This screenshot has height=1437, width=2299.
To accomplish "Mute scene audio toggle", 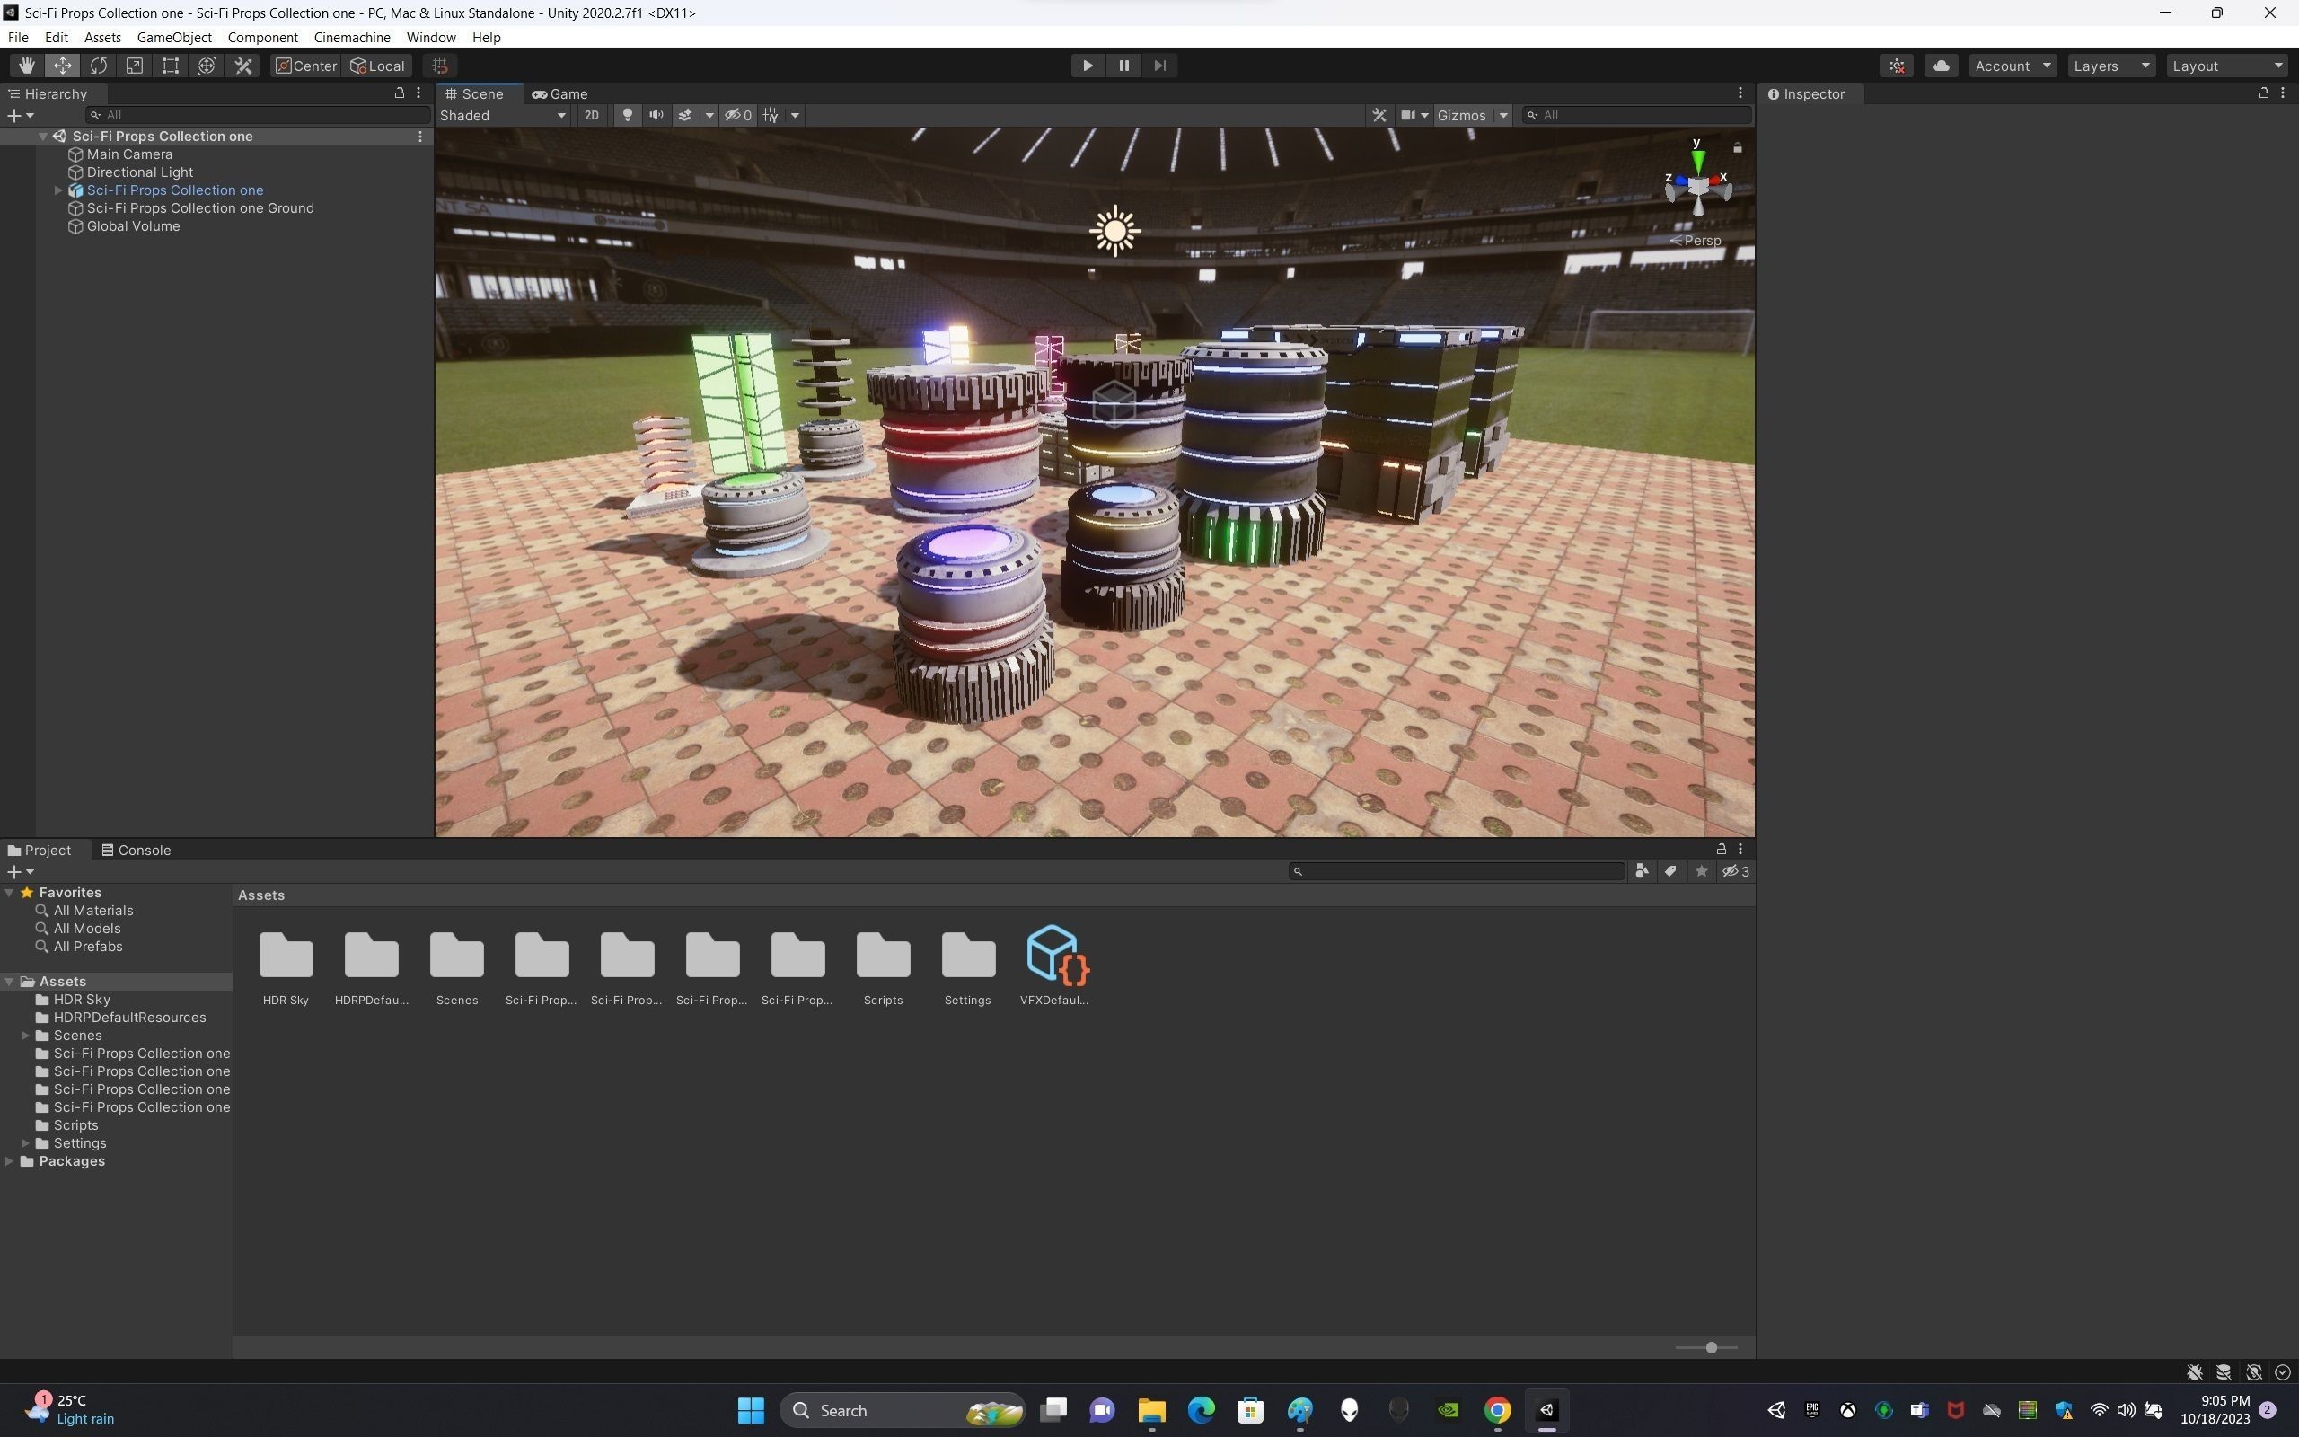I will click(x=656, y=115).
